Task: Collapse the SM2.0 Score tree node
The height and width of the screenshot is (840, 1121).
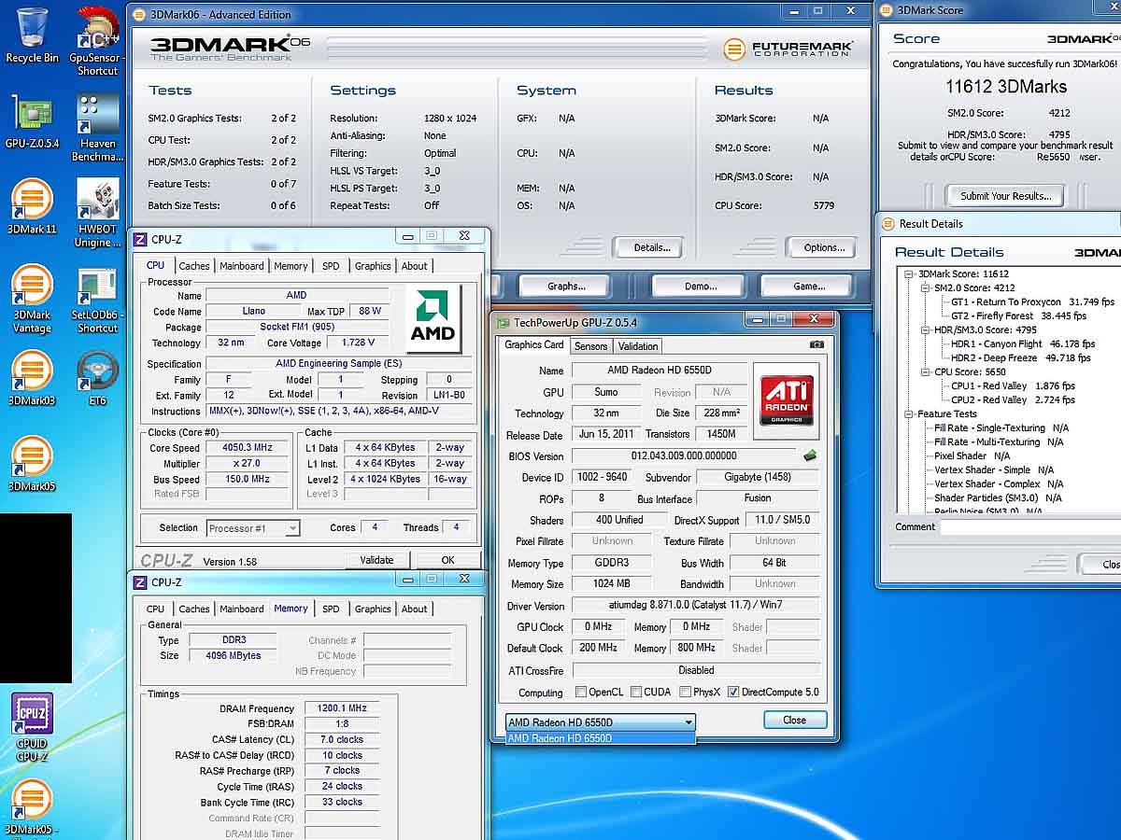Action: pos(925,288)
